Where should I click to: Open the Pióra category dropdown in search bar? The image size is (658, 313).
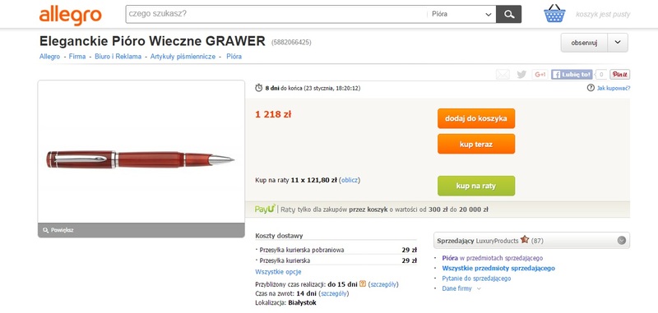pos(461,14)
